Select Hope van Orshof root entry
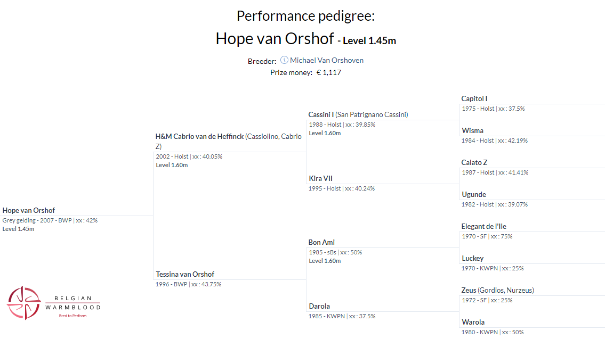Image resolution: width=605 pixels, height=347 pixels. point(29,210)
